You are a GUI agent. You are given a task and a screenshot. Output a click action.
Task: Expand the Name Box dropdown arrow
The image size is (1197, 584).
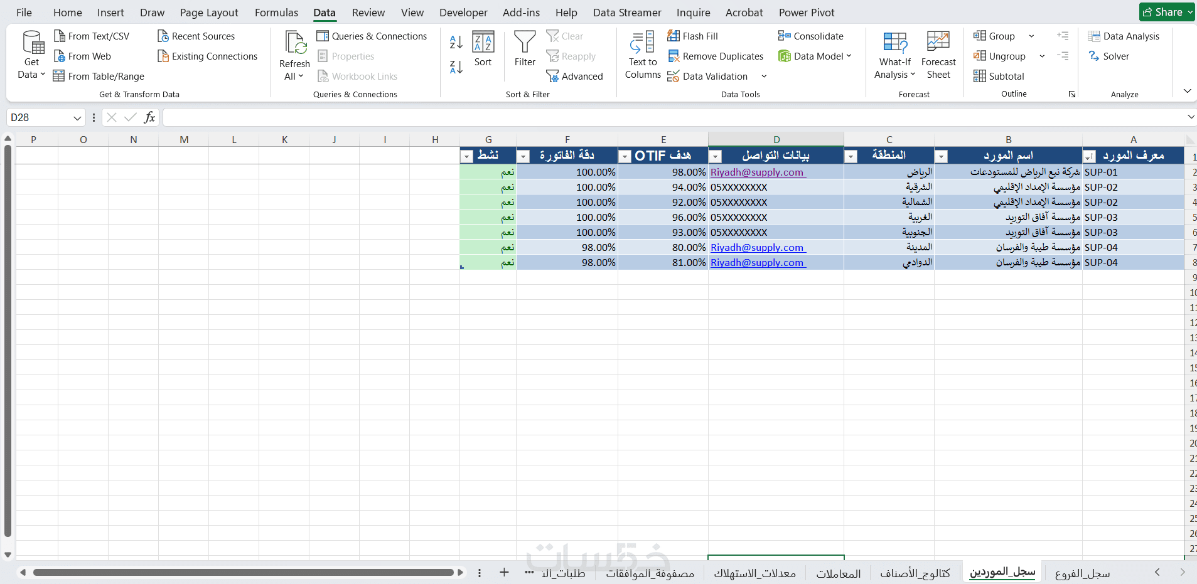77,117
